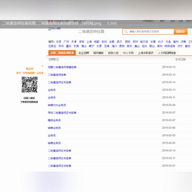Click the 招聘职位 column header
The width and height of the screenshot is (192, 192).
pyautogui.click(x=54, y=60)
